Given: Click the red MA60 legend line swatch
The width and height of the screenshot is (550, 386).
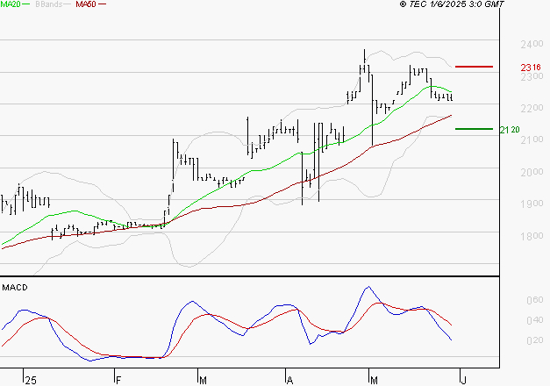Looking at the screenshot, I should pos(104,5).
